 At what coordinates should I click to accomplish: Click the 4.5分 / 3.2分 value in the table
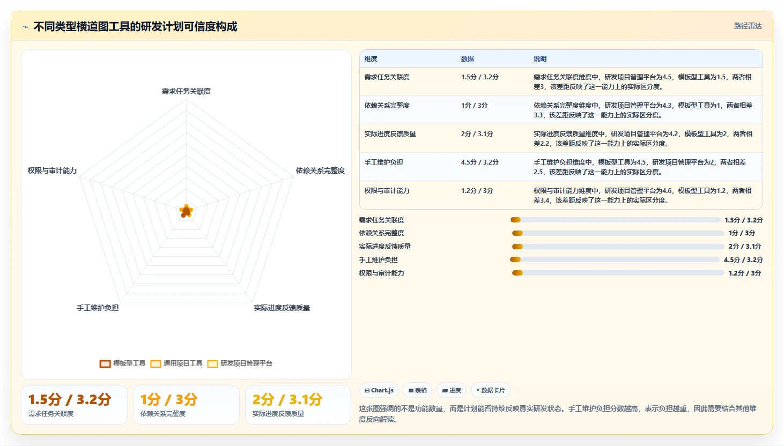[480, 162]
